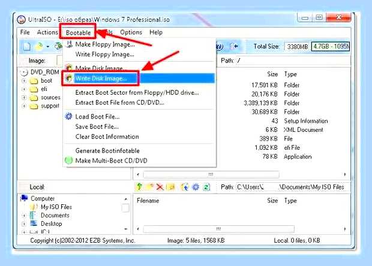
Task: Click the Local path field showing My ISO Files
Action: click(293, 187)
